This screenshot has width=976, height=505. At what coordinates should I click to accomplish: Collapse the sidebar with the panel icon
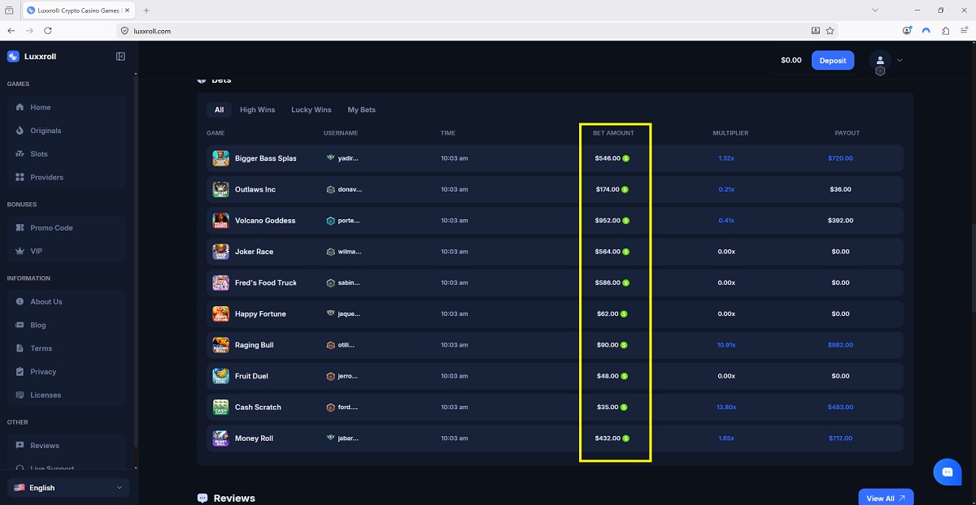[120, 57]
